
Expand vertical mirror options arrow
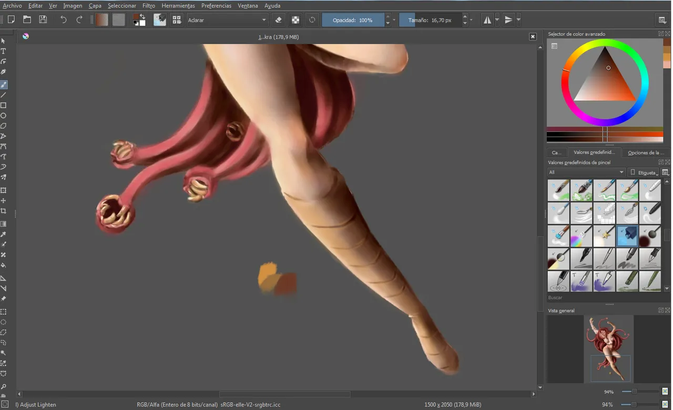point(518,20)
